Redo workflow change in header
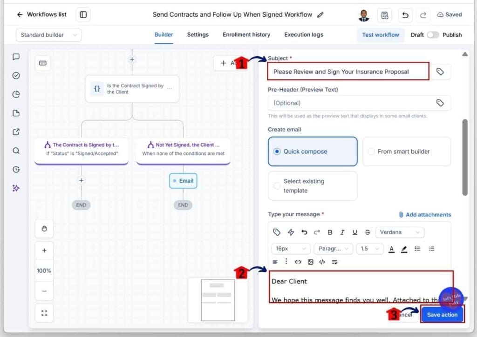The width and height of the screenshot is (477, 337). 423,15
